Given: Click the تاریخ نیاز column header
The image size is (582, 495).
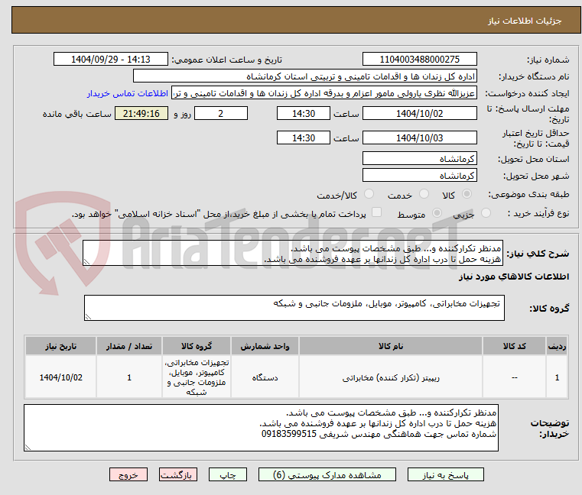Looking at the screenshot, I should click(61, 346).
